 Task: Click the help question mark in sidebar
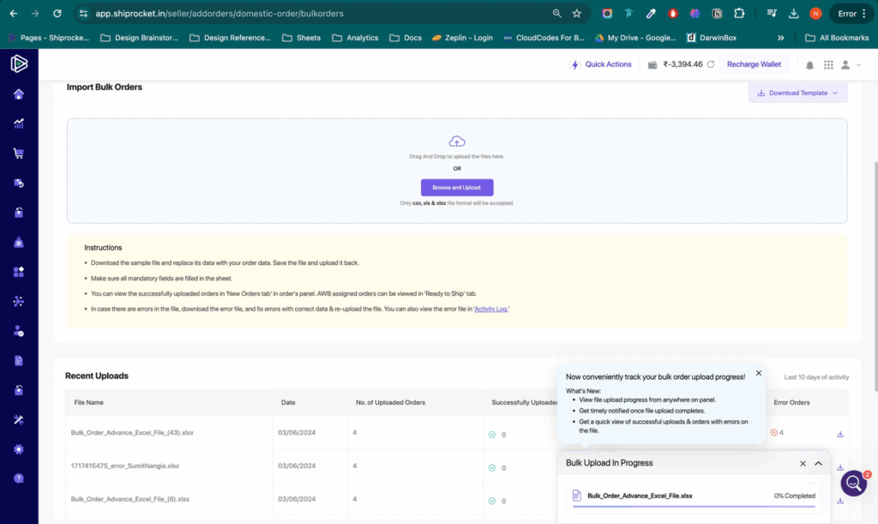pos(19,478)
